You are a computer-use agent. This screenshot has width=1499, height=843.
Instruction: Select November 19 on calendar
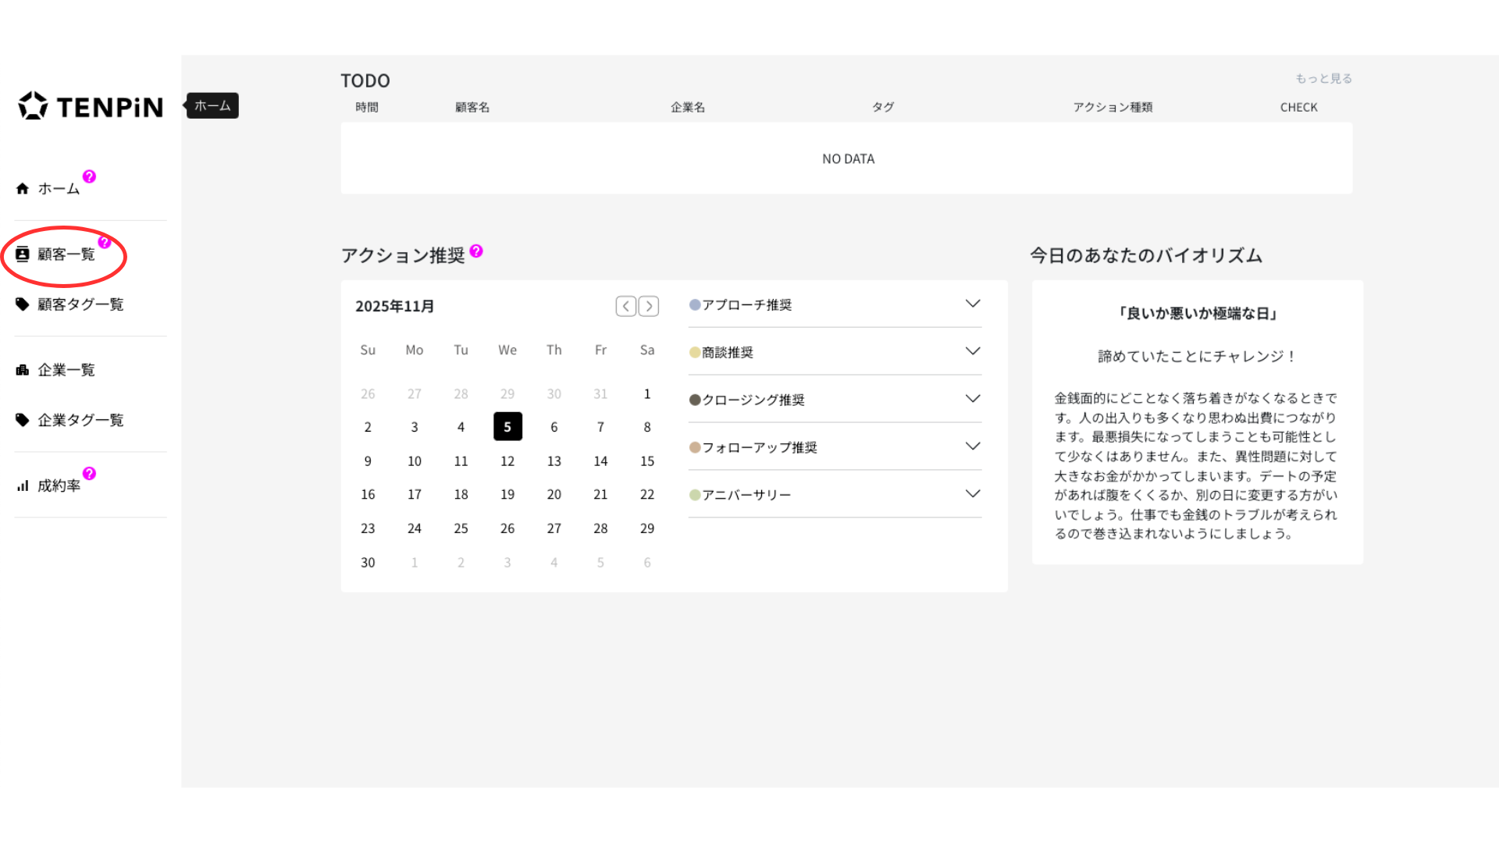click(507, 494)
